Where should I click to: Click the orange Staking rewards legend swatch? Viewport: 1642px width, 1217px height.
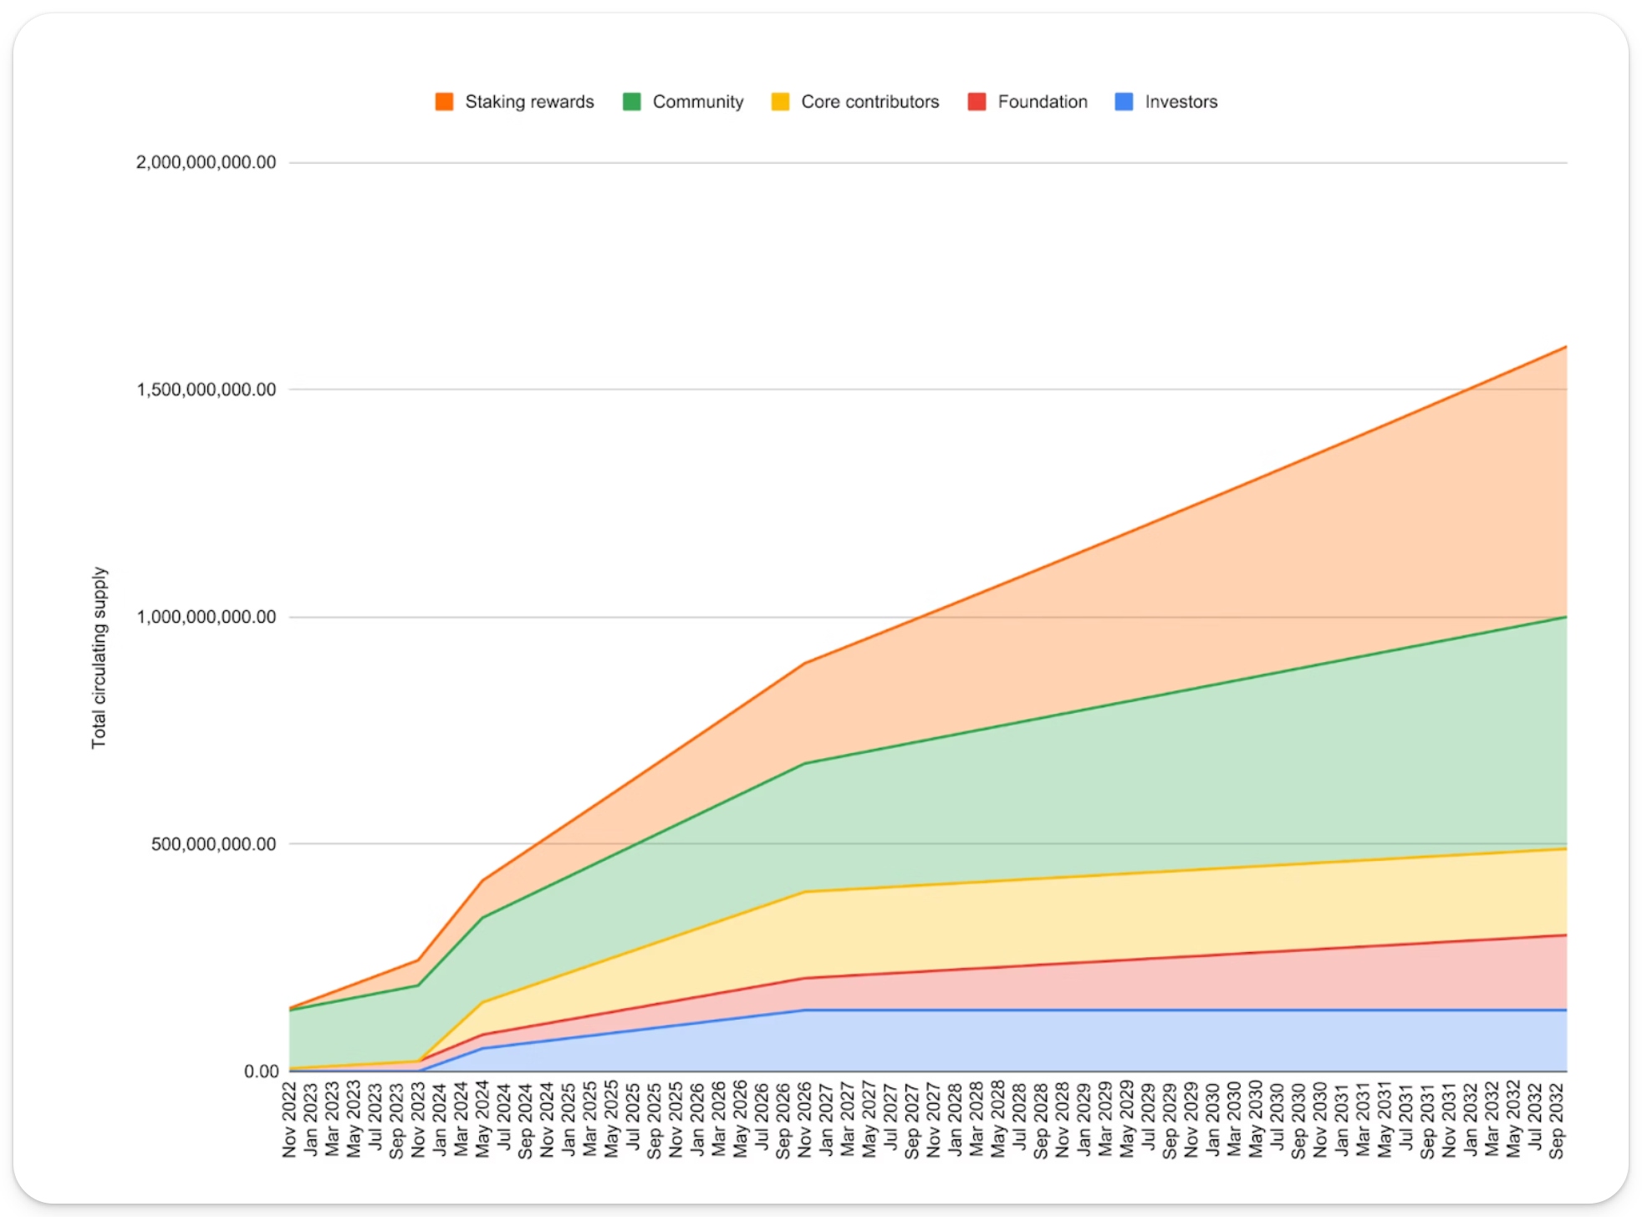click(444, 102)
